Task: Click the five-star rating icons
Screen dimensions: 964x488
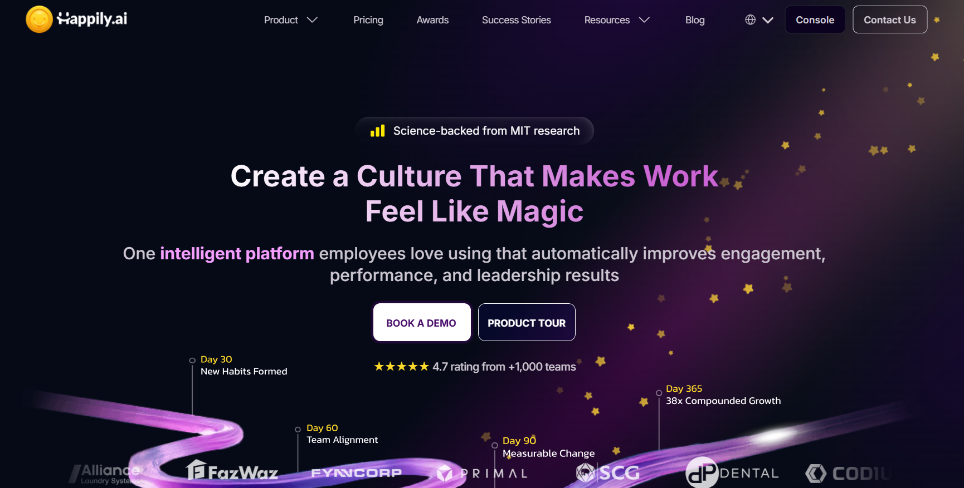Action: 401,367
